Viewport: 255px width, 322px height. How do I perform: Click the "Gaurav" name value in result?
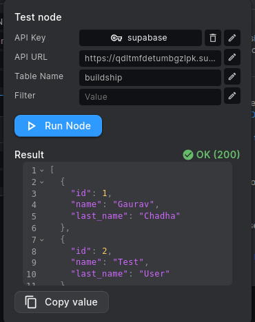pos(134,204)
